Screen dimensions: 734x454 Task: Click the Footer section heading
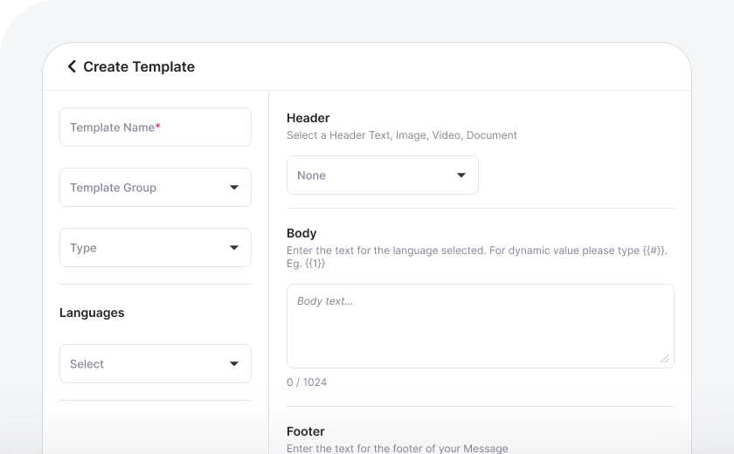pos(306,431)
